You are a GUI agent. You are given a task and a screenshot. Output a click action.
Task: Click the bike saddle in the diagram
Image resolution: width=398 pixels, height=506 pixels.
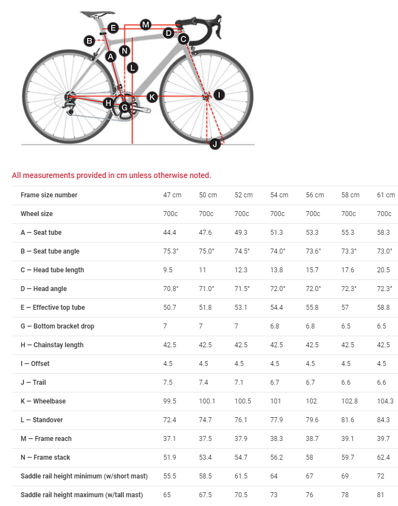click(97, 14)
